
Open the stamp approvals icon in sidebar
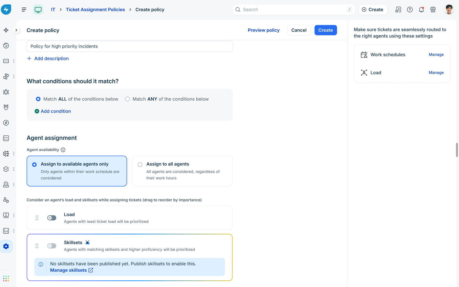6,184
